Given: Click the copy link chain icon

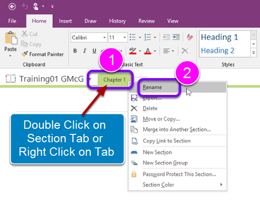Looking at the screenshot, I should click(134, 141).
